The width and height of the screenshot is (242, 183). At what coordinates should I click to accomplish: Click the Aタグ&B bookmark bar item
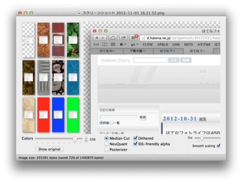coord(204,45)
